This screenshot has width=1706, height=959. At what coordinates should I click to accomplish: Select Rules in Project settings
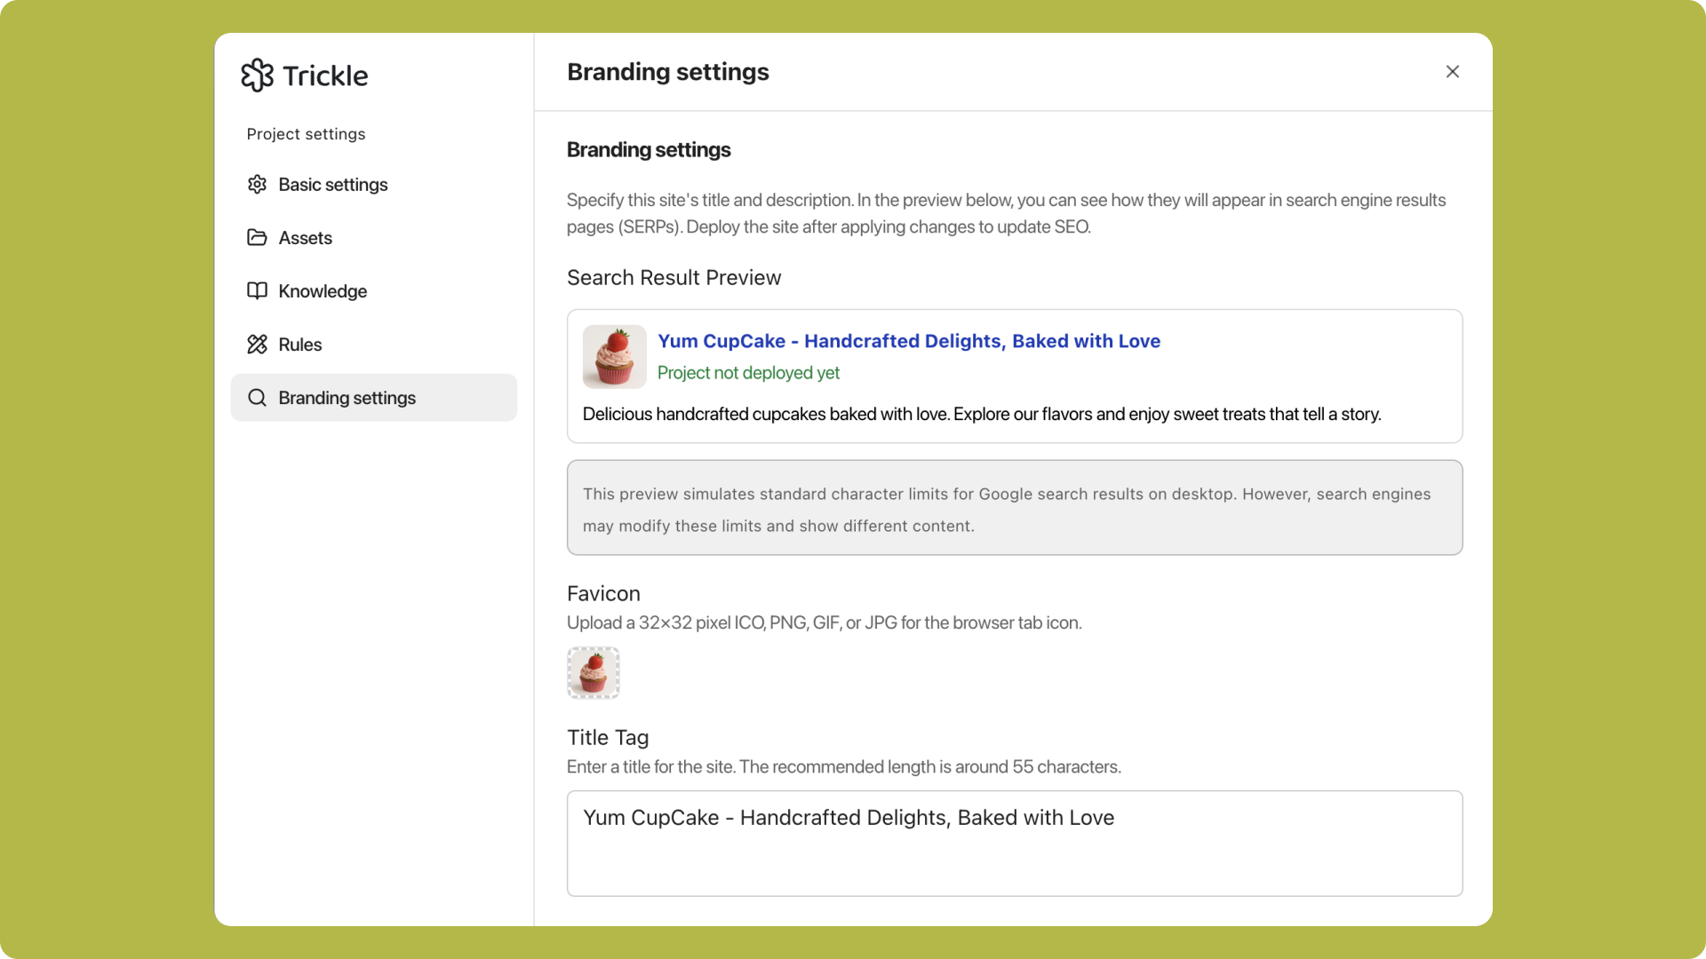click(x=300, y=344)
